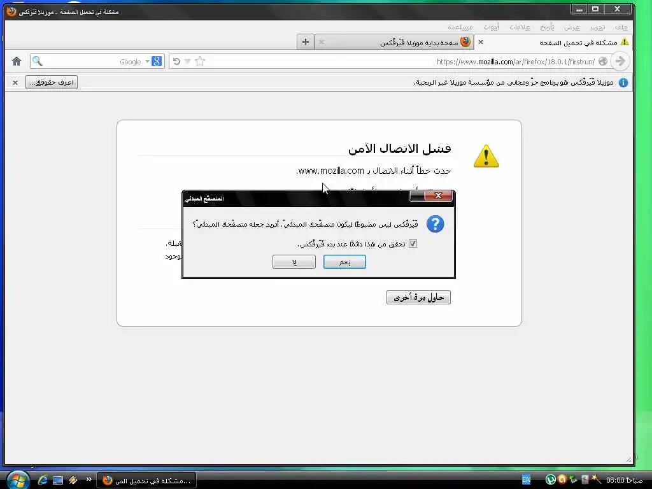Dismiss the notification bar with its X
652x489 pixels.
click(15, 83)
